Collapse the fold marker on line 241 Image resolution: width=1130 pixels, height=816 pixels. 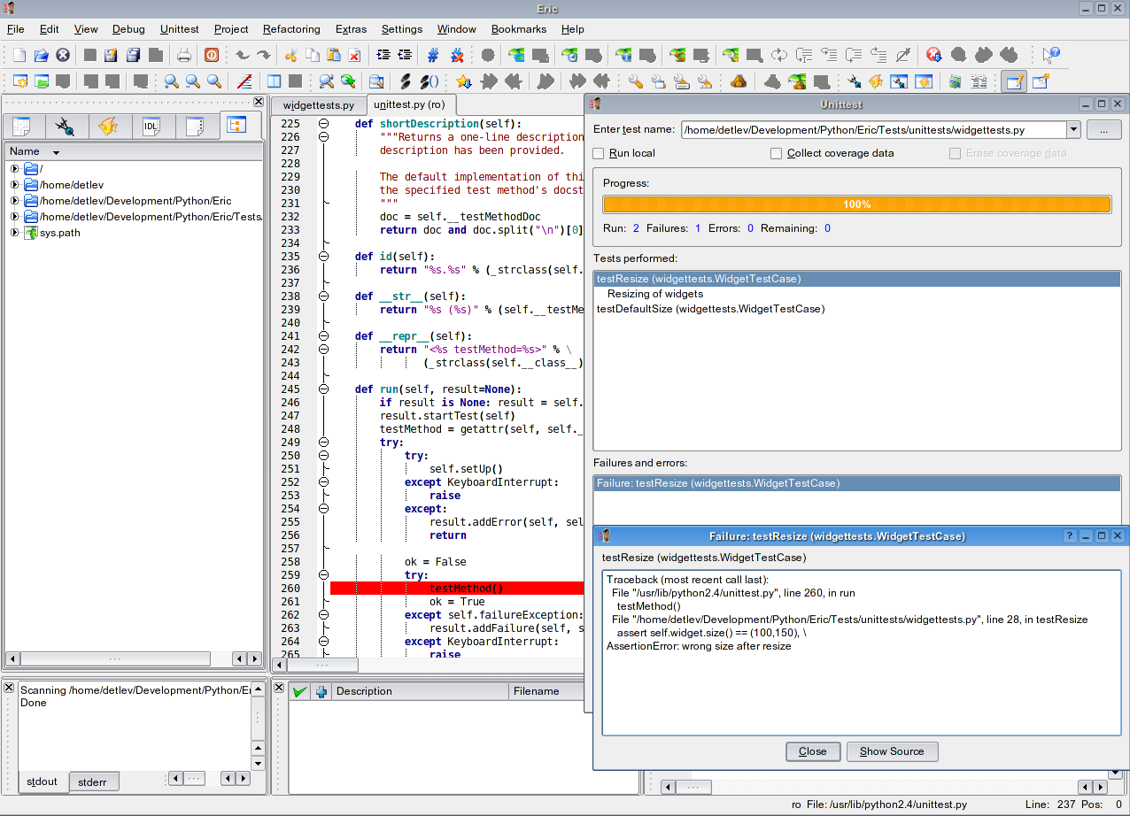(324, 336)
